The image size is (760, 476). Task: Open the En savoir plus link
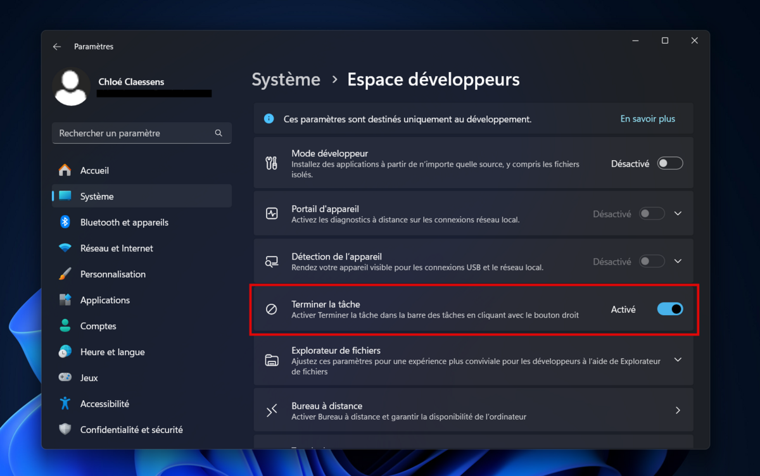(x=647, y=119)
